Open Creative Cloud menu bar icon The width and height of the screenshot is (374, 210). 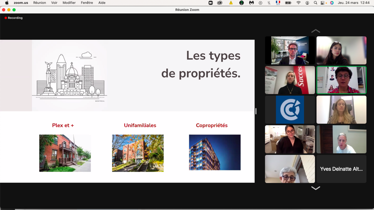click(220, 3)
